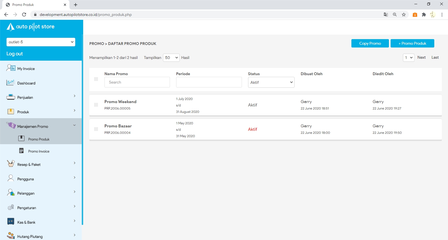Select the Promo Weekend row checkbox
Screen dimensions: 448x240
click(96, 105)
